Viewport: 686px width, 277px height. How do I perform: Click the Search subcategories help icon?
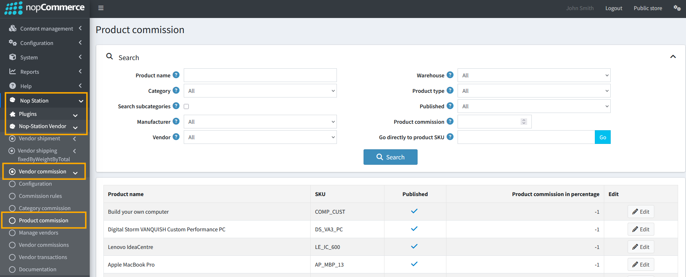[x=176, y=106]
